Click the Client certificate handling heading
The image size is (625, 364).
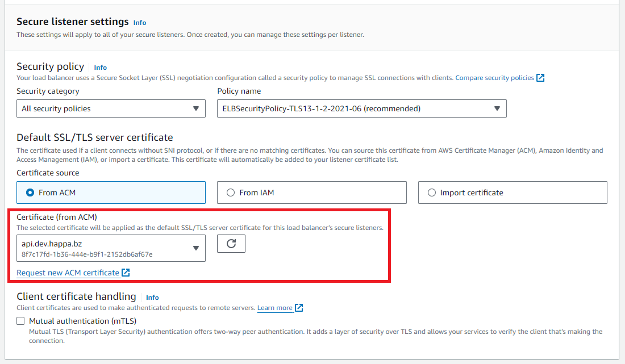click(76, 296)
